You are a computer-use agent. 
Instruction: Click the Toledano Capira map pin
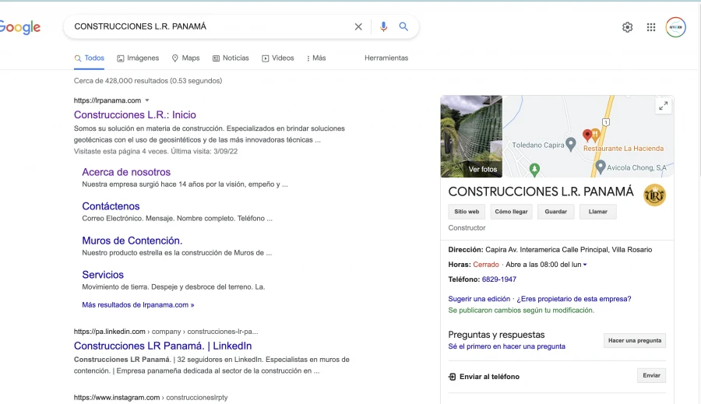tap(570, 144)
